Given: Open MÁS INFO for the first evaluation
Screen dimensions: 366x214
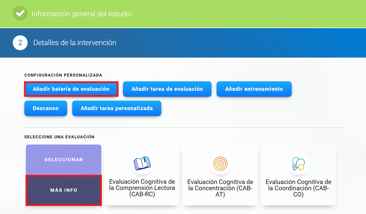Looking at the screenshot, I should coord(63,190).
